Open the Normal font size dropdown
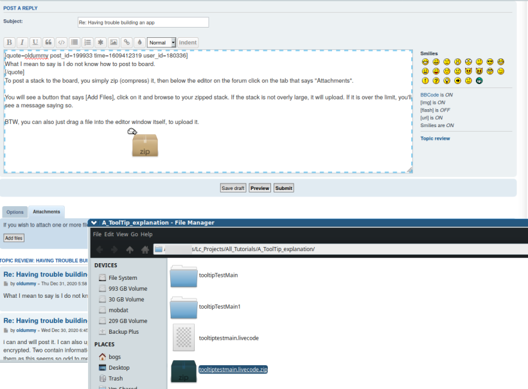 click(x=161, y=42)
